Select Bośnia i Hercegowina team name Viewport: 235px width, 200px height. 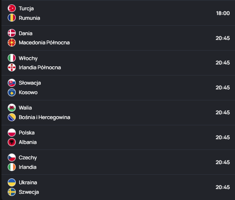(x=44, y=117)
